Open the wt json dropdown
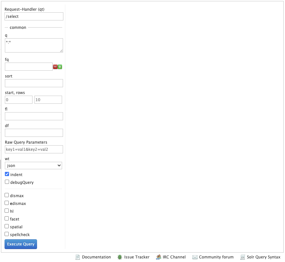This screenshot has width=285, height=262. click(x=33, y=166)
